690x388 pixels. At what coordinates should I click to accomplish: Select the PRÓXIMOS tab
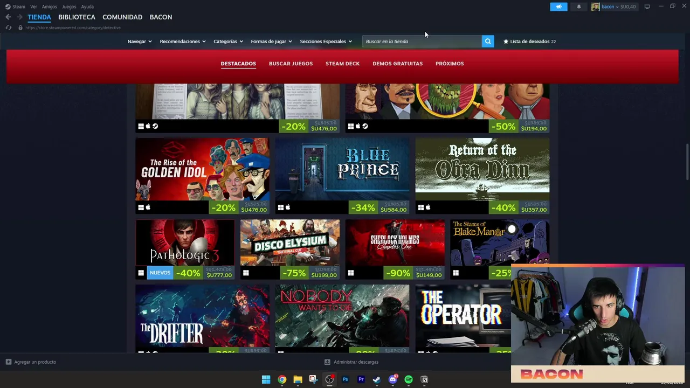tap(450, 64)
